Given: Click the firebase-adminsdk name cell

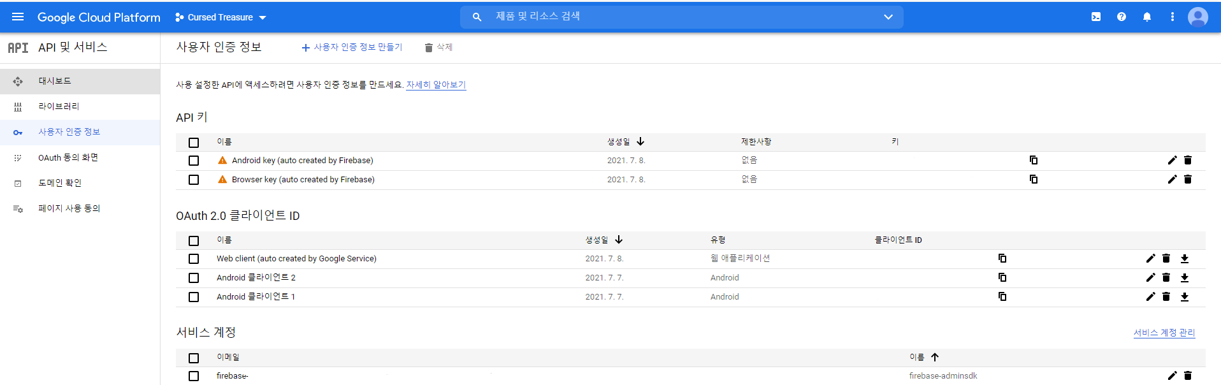Looking at the screenshot, I should (x=943, y=376).
